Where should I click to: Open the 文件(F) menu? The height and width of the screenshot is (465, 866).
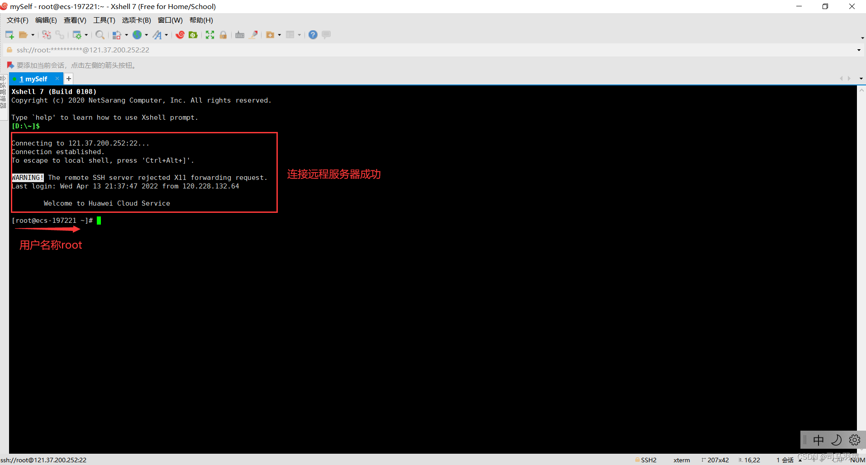pos(18,20)
